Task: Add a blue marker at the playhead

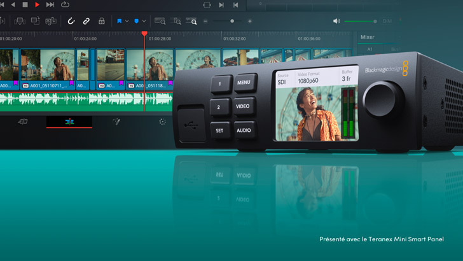Action: pos(136,21)
